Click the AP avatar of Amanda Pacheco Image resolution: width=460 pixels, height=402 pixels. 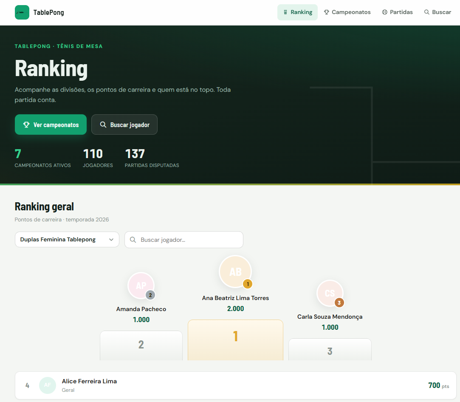(141, 286)
